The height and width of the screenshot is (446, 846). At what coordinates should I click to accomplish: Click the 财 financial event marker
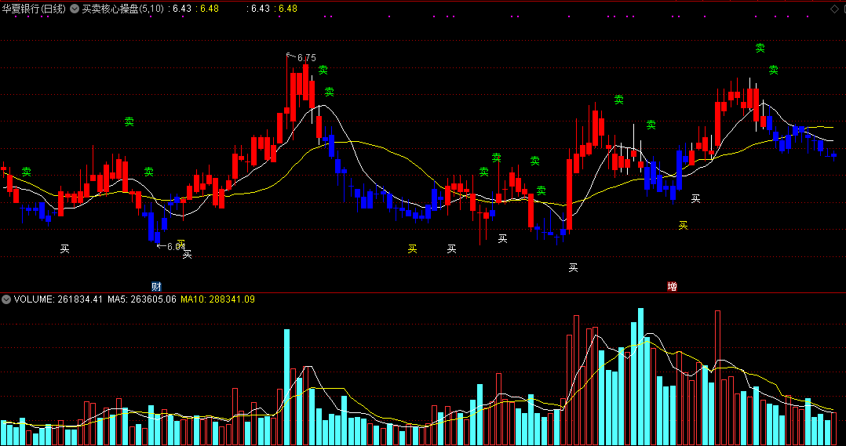[x=156, y=287]
